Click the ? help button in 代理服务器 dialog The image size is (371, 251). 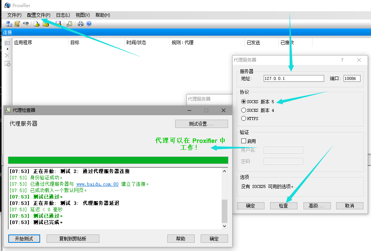pos(342,60)
